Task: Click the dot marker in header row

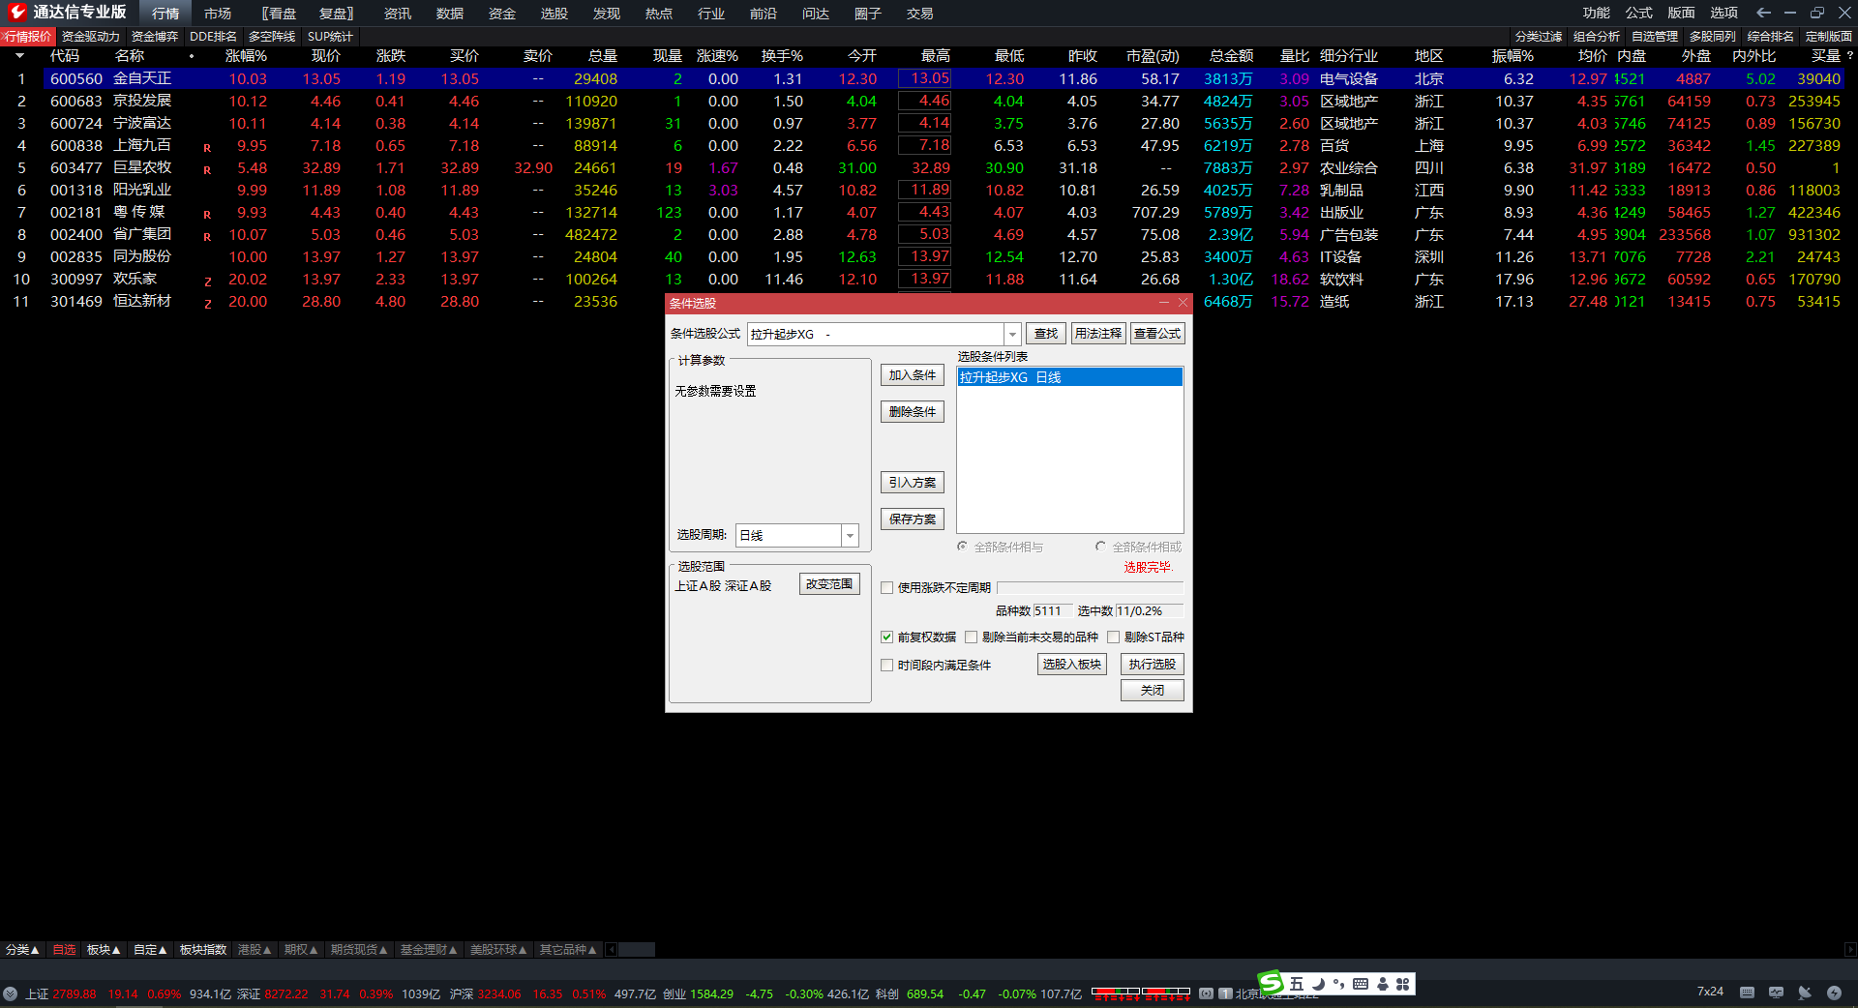Action: (192, 56)
